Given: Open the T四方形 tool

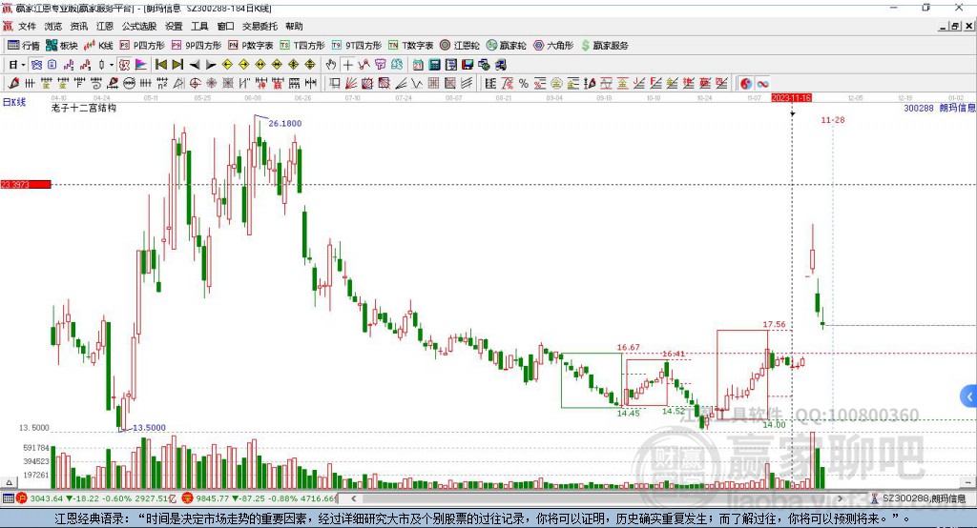Looking at the screenshot, I should [x=302, y=46].
